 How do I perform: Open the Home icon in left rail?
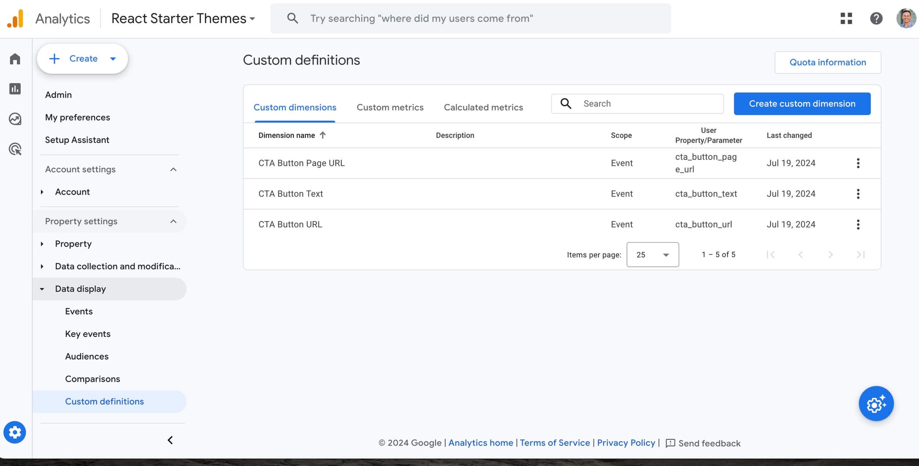(x=15, y=59)
